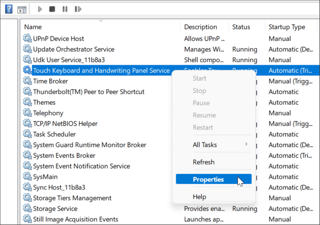Click the gear icon beside Touch Keyboard service
The width and height of the screenshot is (320, 225).
coord(27,70)
